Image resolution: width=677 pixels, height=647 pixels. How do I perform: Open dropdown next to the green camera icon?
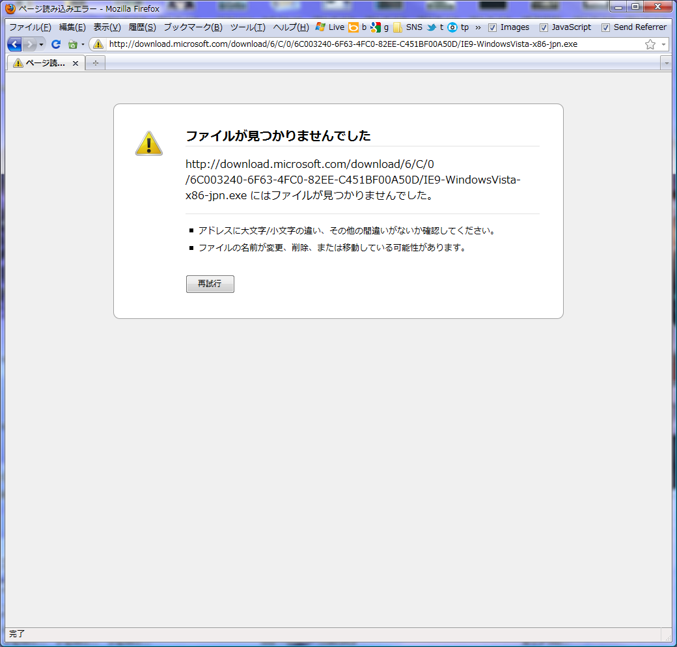pyautogui.click(x=83, y=44)
